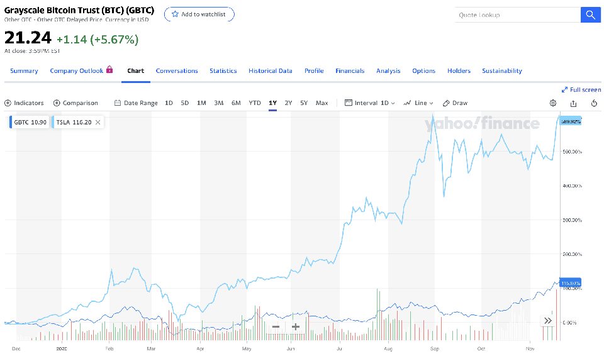The image size is (604, 361).
Task: Go to the Financials tab
Action: point(350,71)
